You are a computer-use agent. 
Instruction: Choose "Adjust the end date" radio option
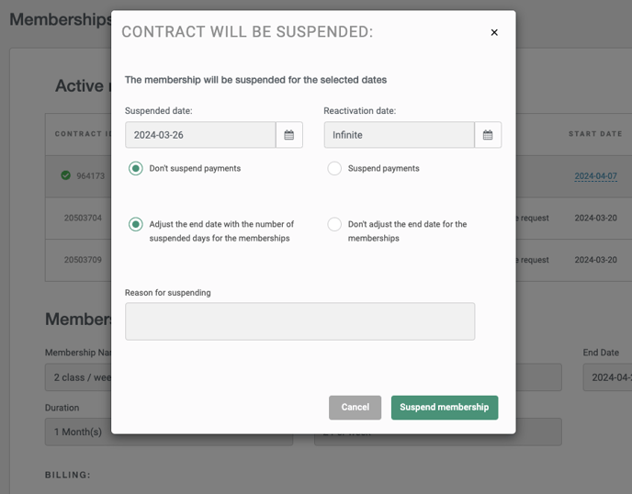pyautogui.click(x=136, y=224)
